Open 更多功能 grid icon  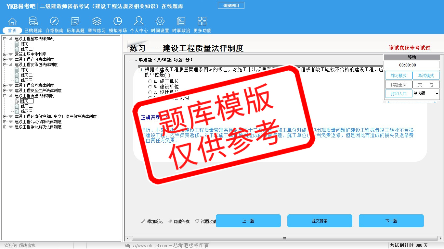(202, 22)
